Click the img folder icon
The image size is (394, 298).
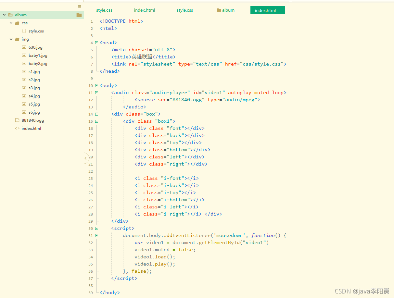[17, 39]
